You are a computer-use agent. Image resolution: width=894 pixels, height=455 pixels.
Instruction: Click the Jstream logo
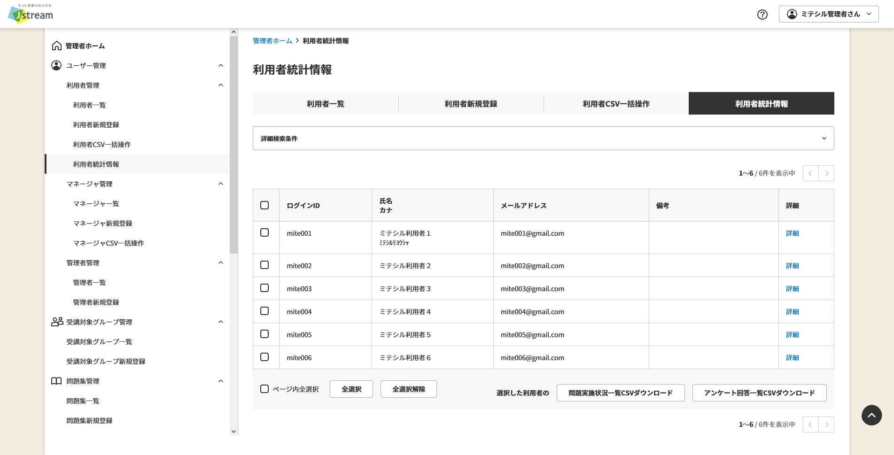(x=31, y=14)
